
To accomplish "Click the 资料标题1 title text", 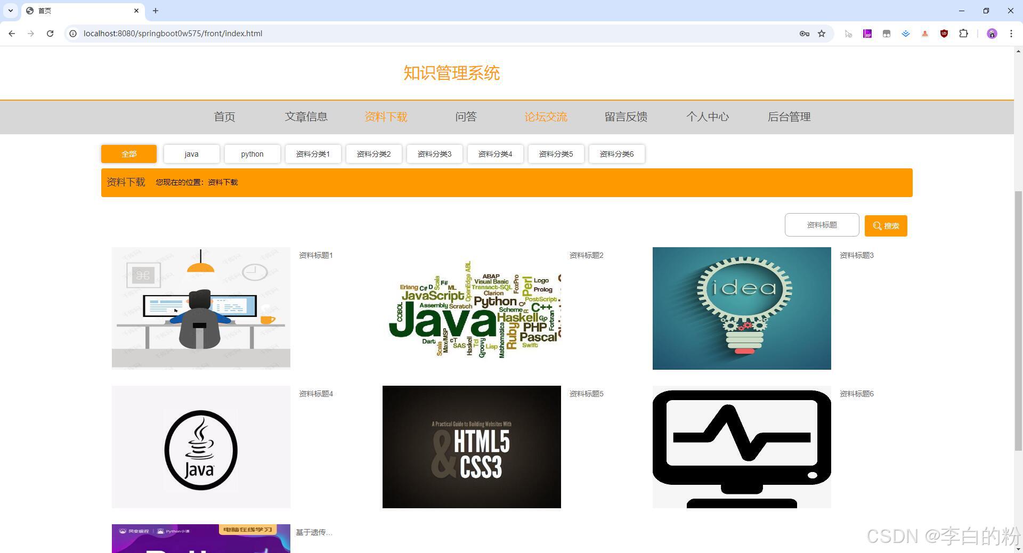I will (315, 255).
